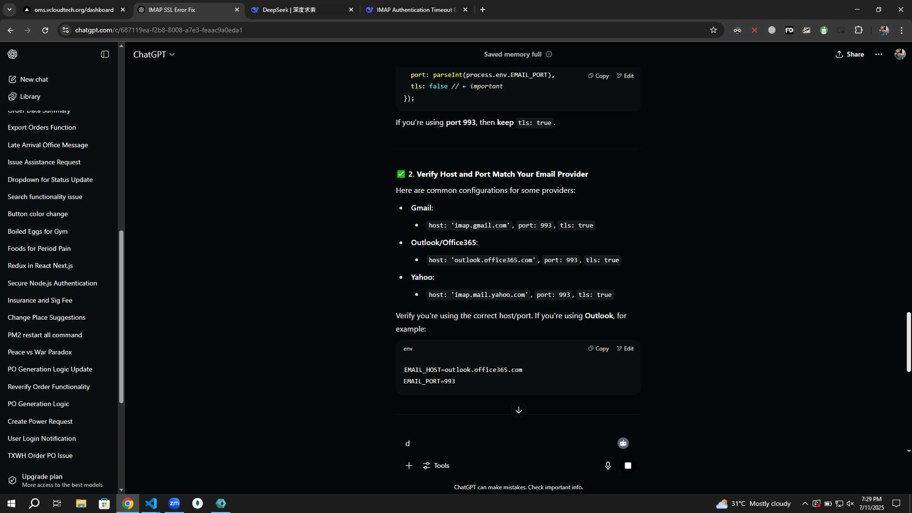912x513 pixels.
Task: Bookmark this page with the star icon
Action: click(713, 30)
